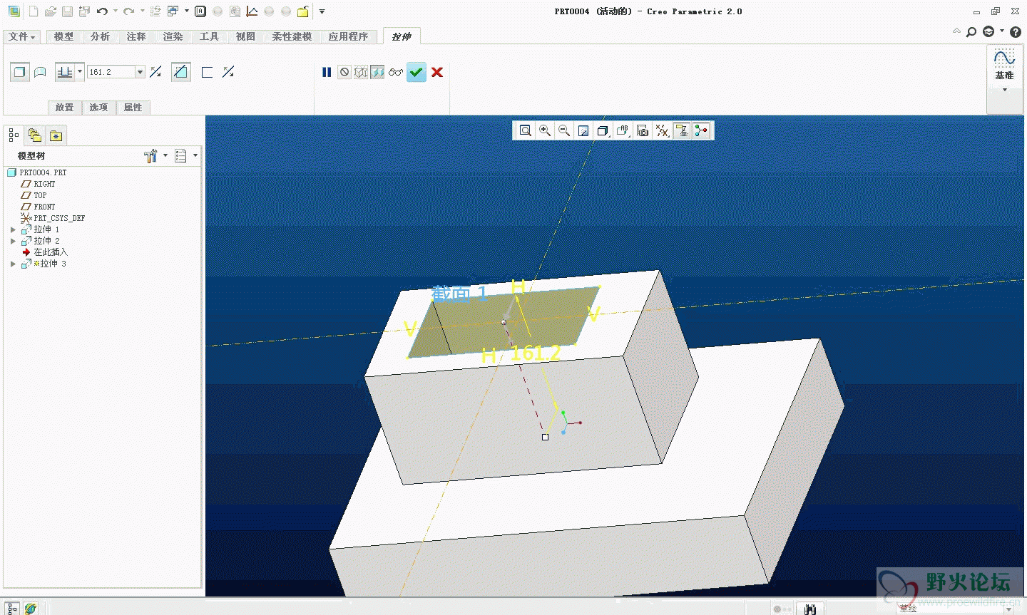Click the depth value field 161.2
The image size is (1027, 615).
tap(111, 72)
